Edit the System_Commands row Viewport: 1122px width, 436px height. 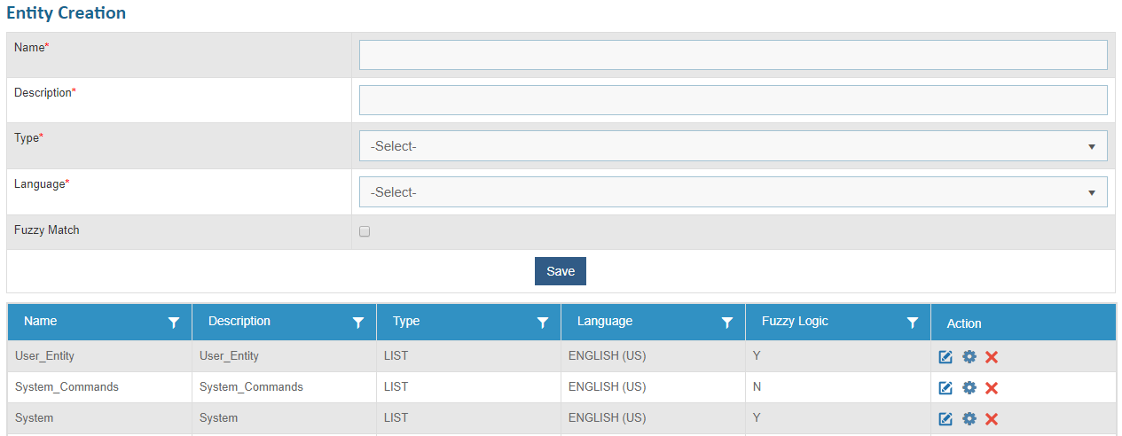coord(945,388)
